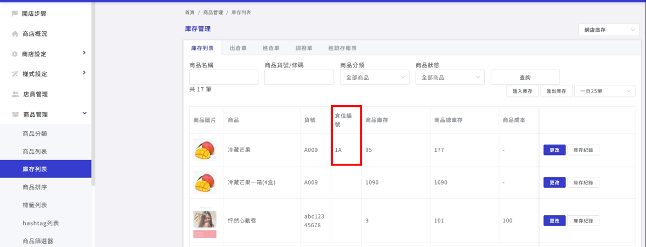Click 庫存紀錄 for 怦然心動唇 row
Image resolution: width=646 pixels, height=247 pixels.
pos(583,221)
